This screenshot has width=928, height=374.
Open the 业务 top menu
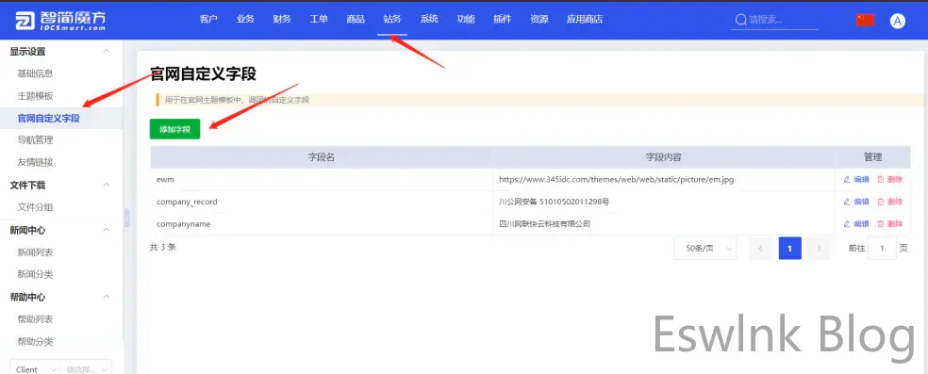[245, 19]
